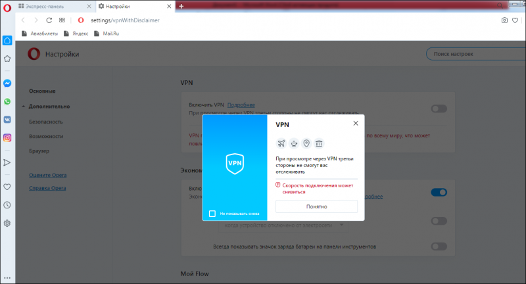Check 'Не показывать снова' checkbox
Viewport: 526px width, 284px height.
(212, 214)
